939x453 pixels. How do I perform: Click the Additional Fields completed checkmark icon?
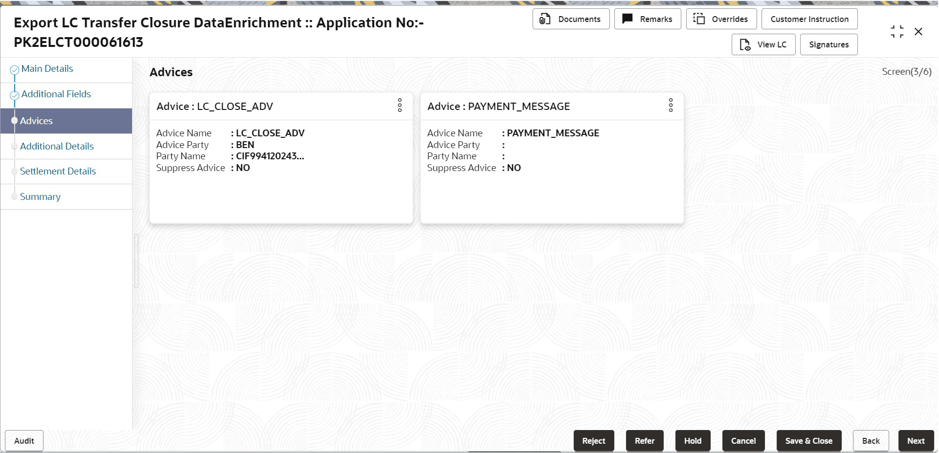15,96
